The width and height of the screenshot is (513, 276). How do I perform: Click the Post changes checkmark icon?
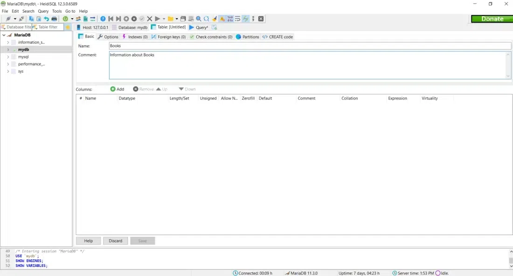click(x=142, y=19)
